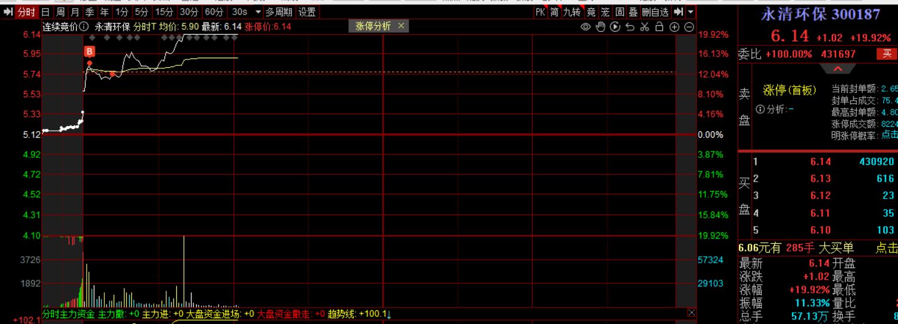
Task: Toggle the lock icon
Action: click(659, 27)
